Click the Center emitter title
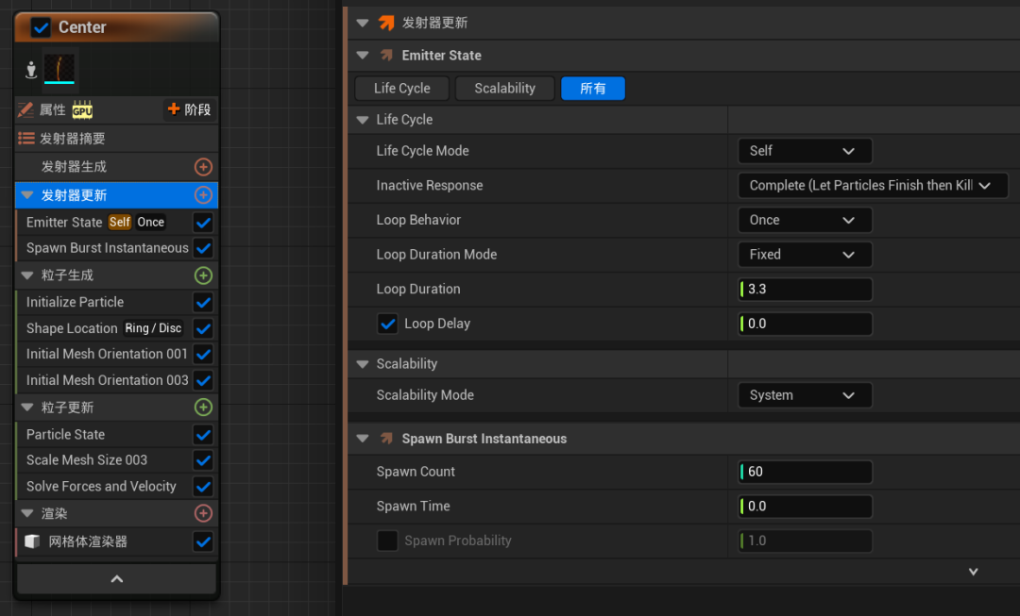This screenshot has height=616, width=1020. click(x=82, y=27)
